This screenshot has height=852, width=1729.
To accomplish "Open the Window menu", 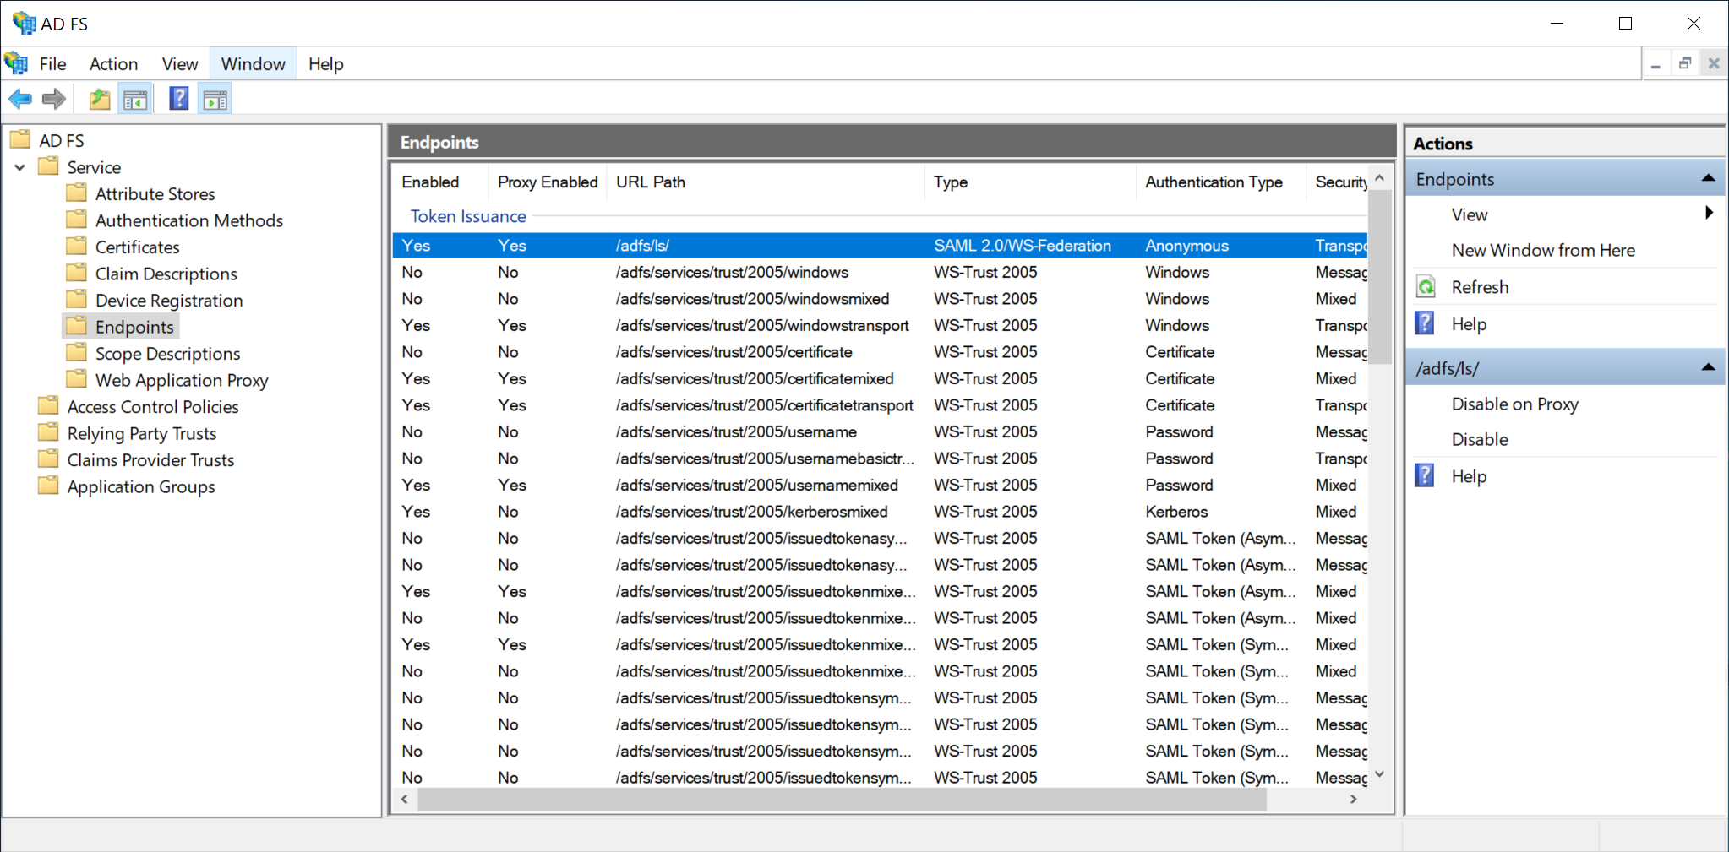I will (253, 64).
